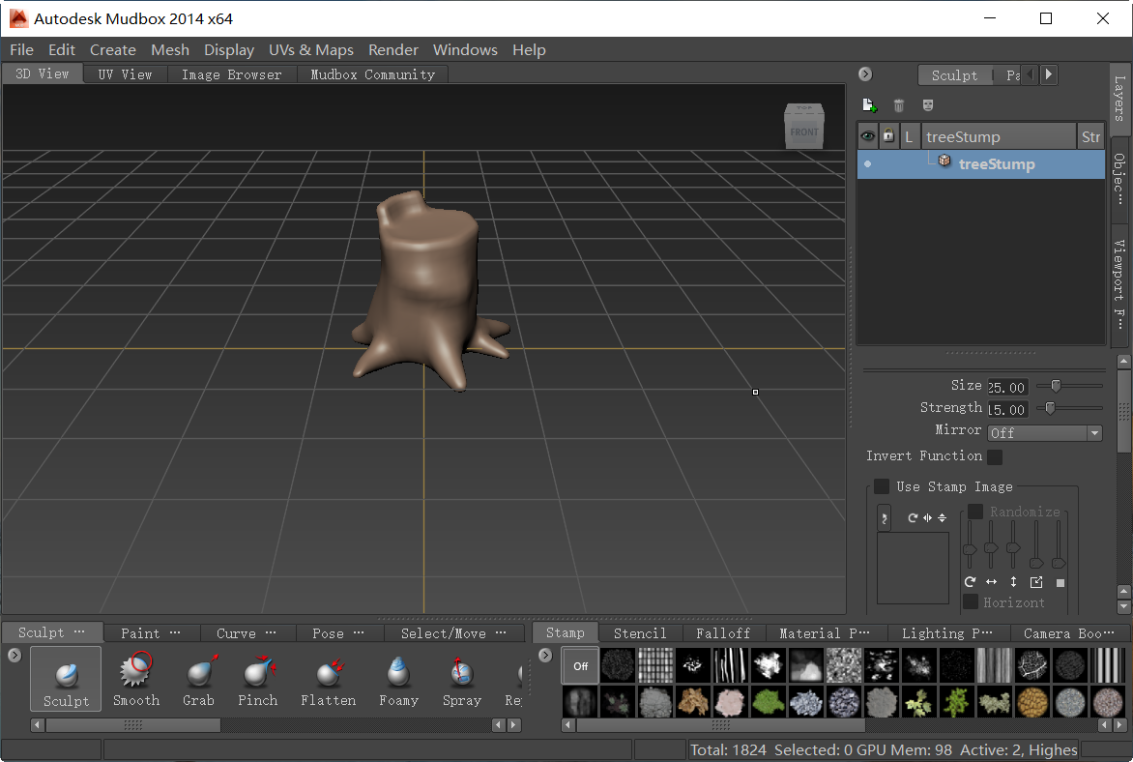Select the Flatten brush tool
The width and height of the screenshot is (1133, 762).
pyautogui.click(x=329, y=678)
